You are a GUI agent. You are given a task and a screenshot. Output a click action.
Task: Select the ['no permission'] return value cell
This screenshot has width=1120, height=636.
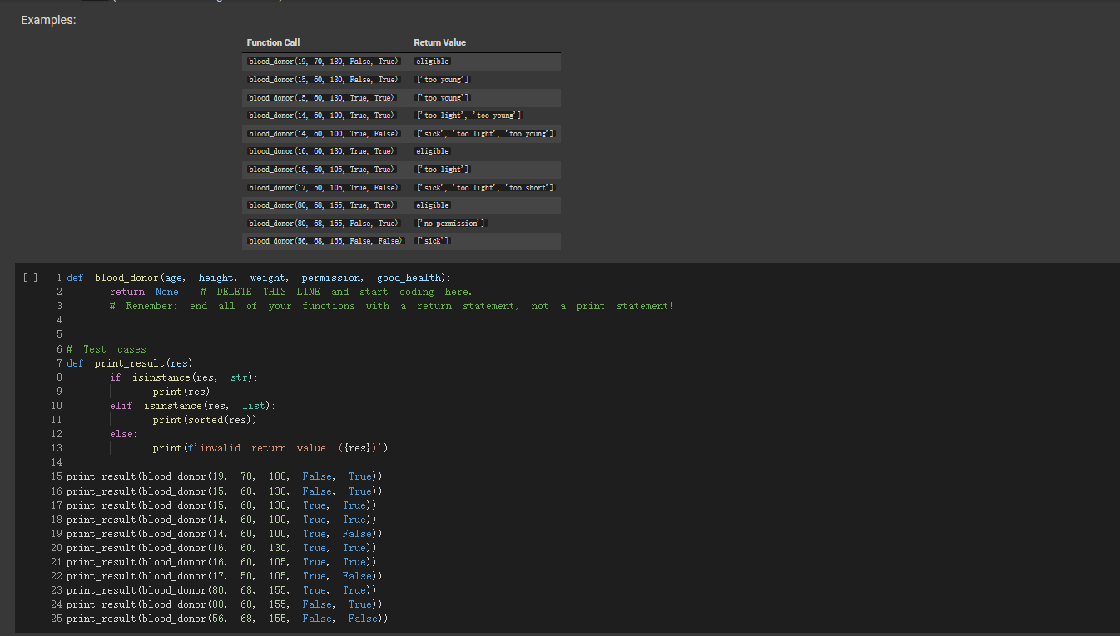[x=450, y=224]
